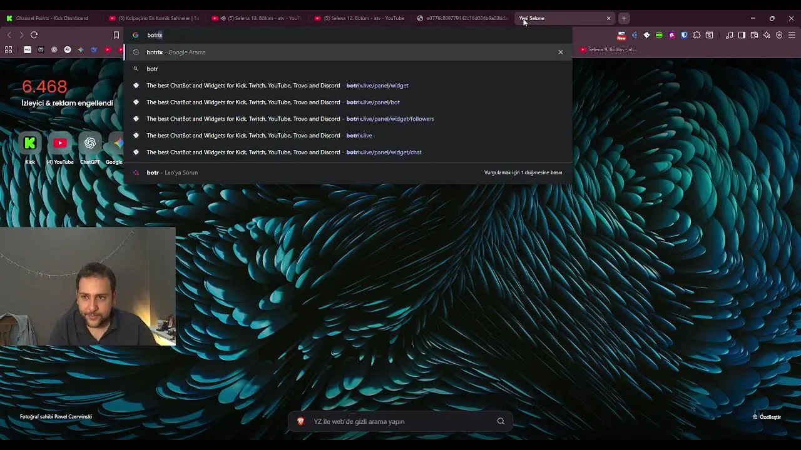This screenshot has height=450, width=801.
Task: Open the Brave VPN shield icon
Action: pyautogui.click(x=779, y=35)
